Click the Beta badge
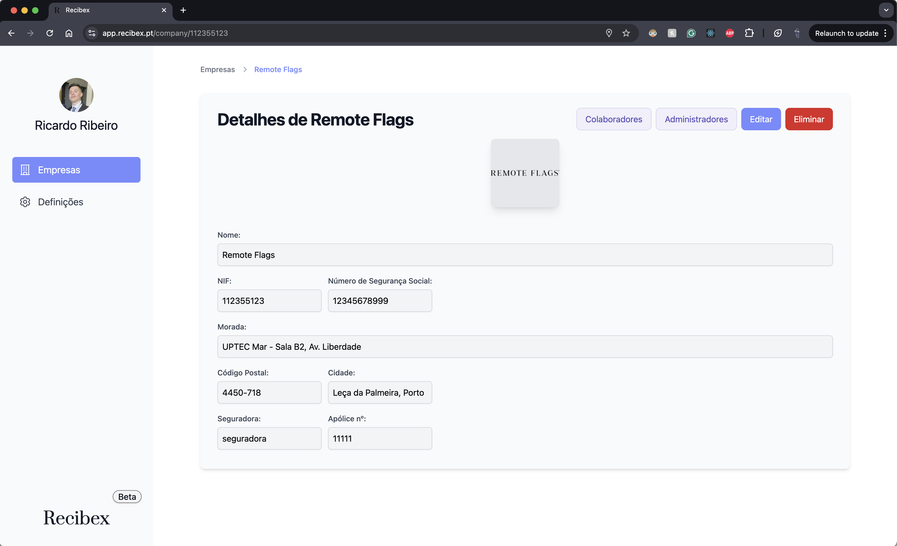Screen dimensions: 897x546 [x=127, y=497]
